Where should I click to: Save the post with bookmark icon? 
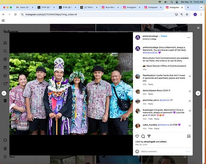click(189, 136)
